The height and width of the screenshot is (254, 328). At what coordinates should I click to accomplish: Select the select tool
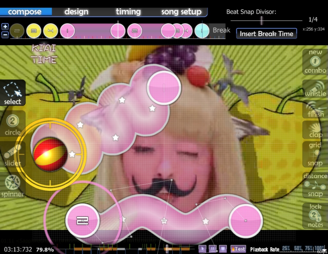pyautogui.click(x=12, y=93)
